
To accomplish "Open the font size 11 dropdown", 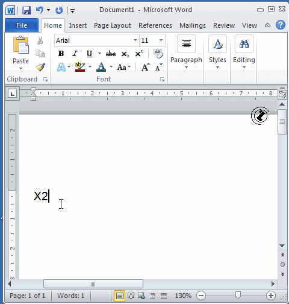I will (x=161, y=40).
